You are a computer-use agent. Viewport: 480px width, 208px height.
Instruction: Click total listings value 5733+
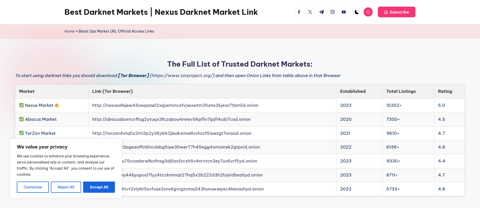pos(393,189)
